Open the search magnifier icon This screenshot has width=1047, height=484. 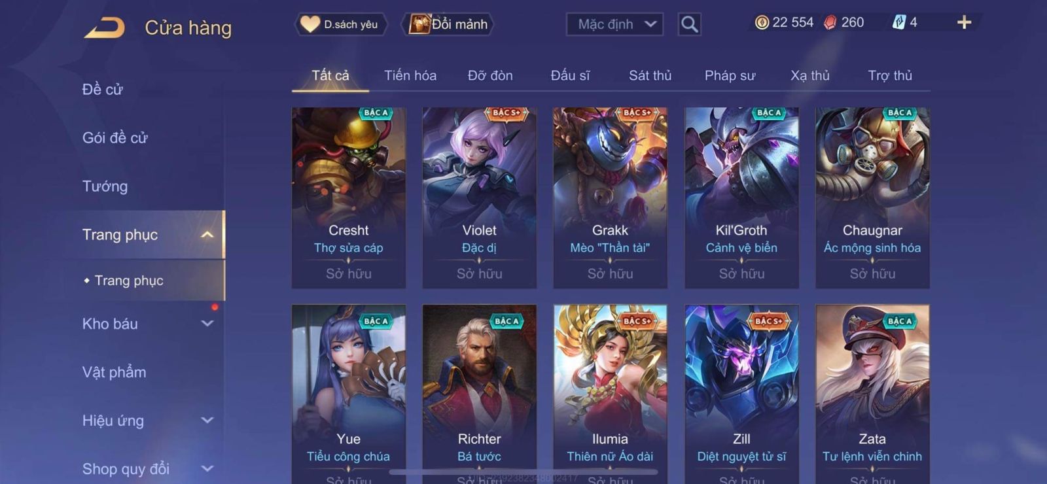(689, 25)
